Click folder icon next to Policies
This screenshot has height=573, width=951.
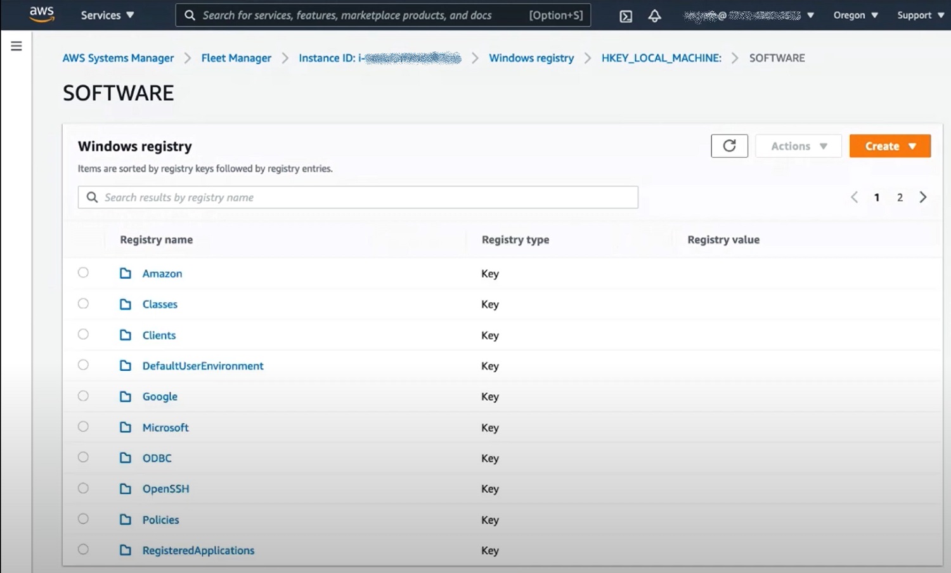(126, 519)
